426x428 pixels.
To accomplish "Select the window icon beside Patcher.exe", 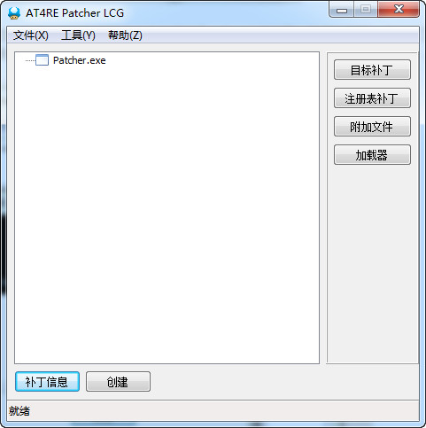I will [42, 60].
